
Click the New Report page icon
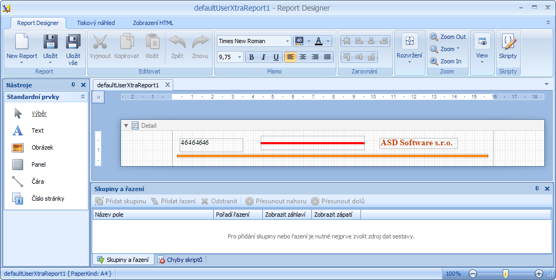click(x=22, y=42)
